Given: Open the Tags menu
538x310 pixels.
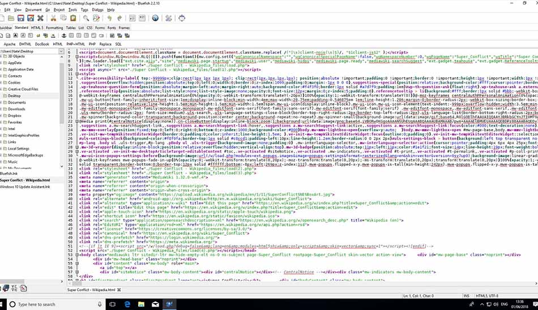Looking at the screenshot, I should (84, 10).
